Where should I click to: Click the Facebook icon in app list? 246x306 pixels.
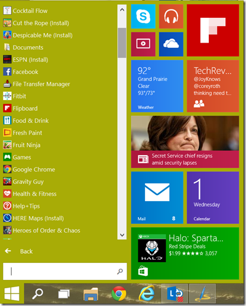coord(7,72)
